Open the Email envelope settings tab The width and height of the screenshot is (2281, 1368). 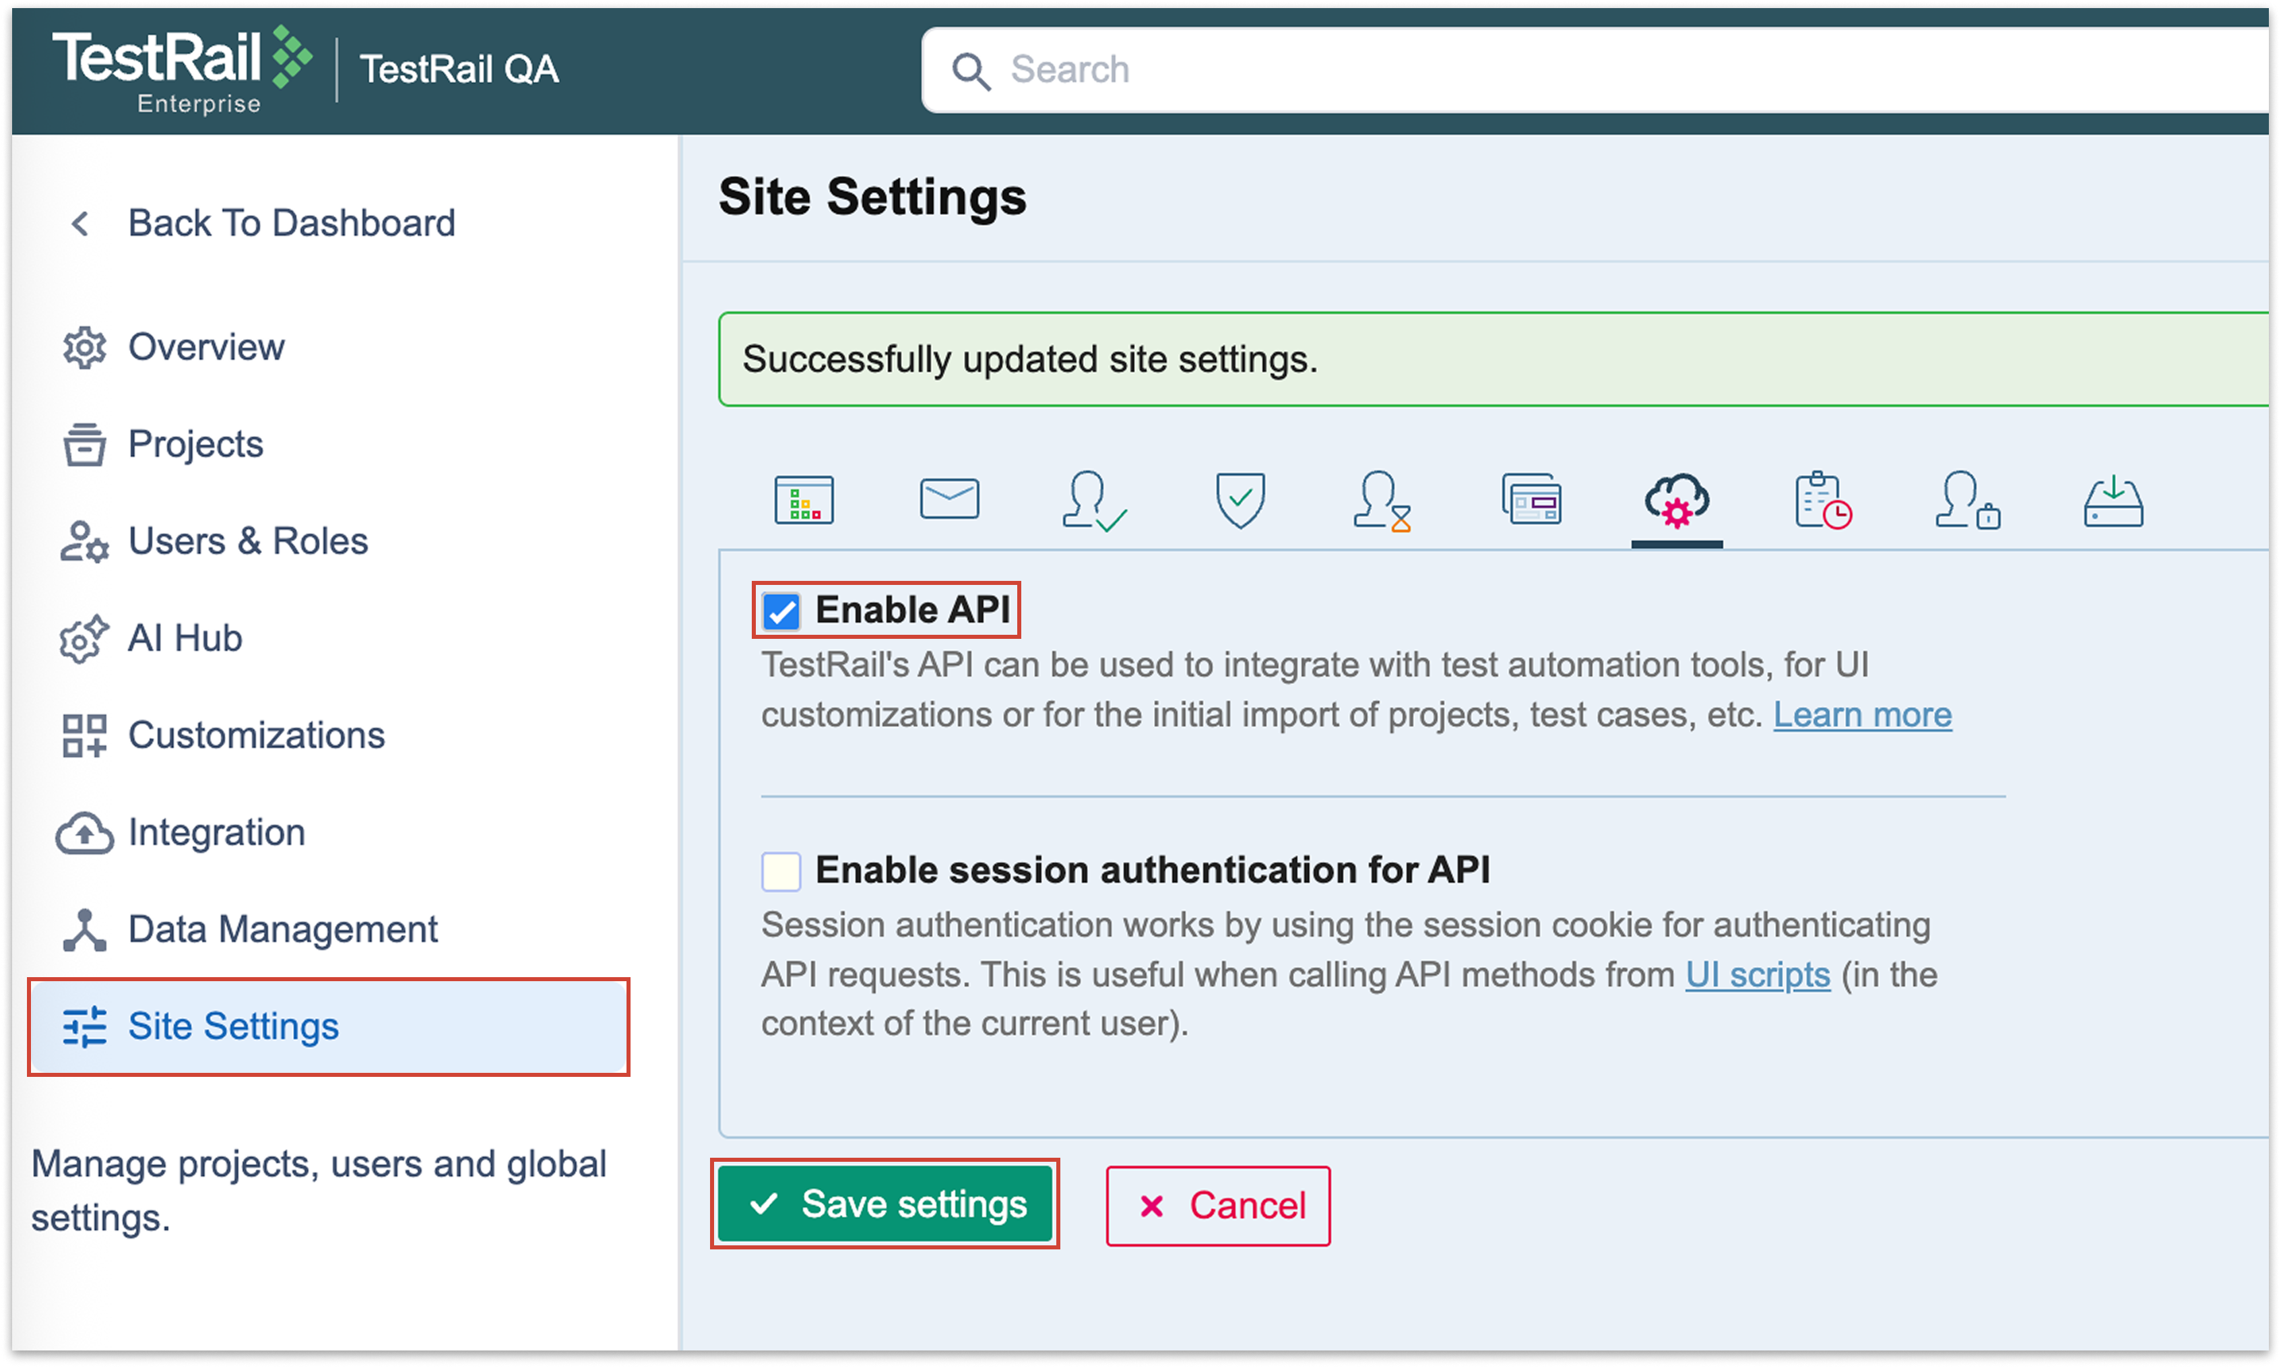(x=949, y=499)
